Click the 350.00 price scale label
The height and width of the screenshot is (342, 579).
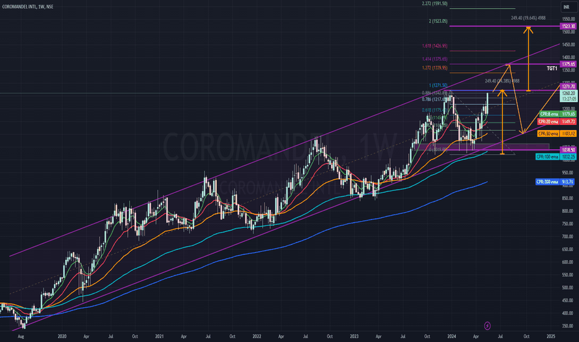(568, 326)
